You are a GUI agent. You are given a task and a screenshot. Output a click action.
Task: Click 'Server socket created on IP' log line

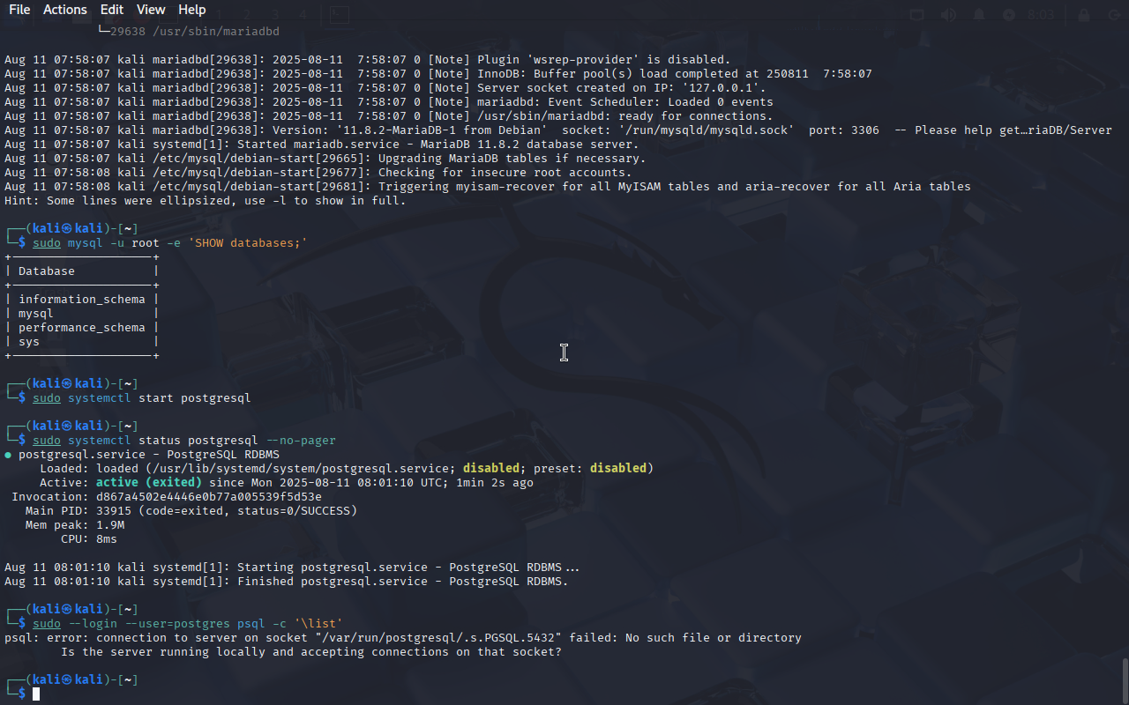coord(385,88)
